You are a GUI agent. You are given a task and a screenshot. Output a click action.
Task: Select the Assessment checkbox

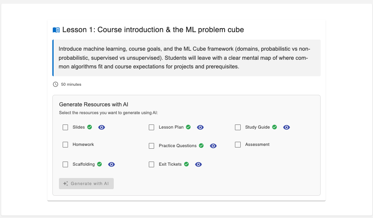tap(238, 145)
